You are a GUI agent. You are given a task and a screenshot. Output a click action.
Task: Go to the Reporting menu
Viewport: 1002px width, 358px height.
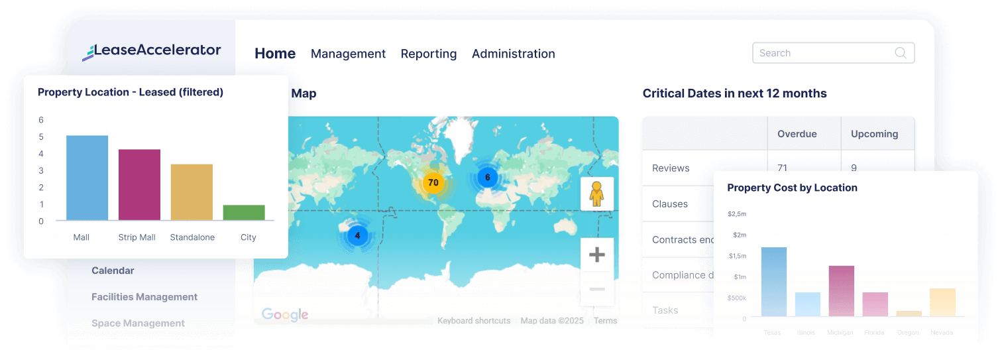[428, 54]
